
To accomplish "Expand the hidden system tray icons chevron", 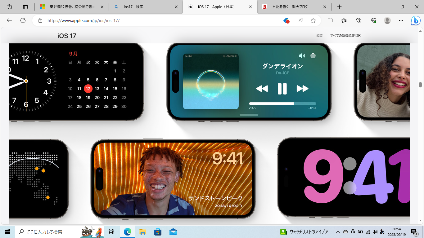I will (338, 232).
